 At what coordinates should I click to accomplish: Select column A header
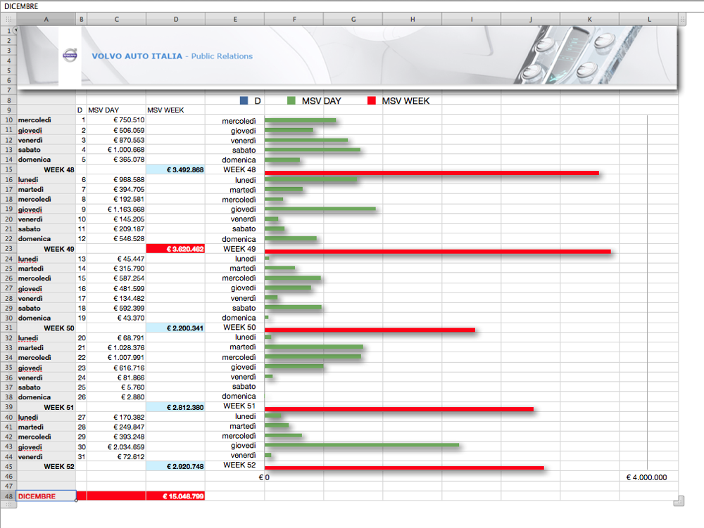pyautogui.click(x=46, y=20)
